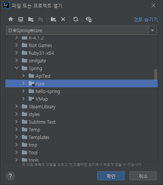Expand the SteamLibrary folder

click(x=16, y=106)
